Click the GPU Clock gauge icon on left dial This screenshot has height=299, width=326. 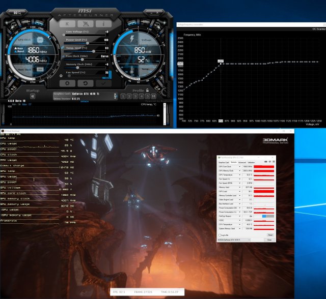click(40, 40)
